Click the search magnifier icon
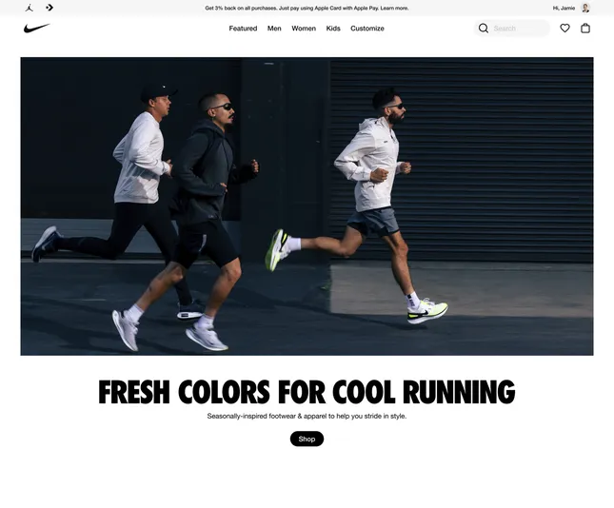Image resolution: width=614 pixels, height=508 pixels. tap(484, 29)
